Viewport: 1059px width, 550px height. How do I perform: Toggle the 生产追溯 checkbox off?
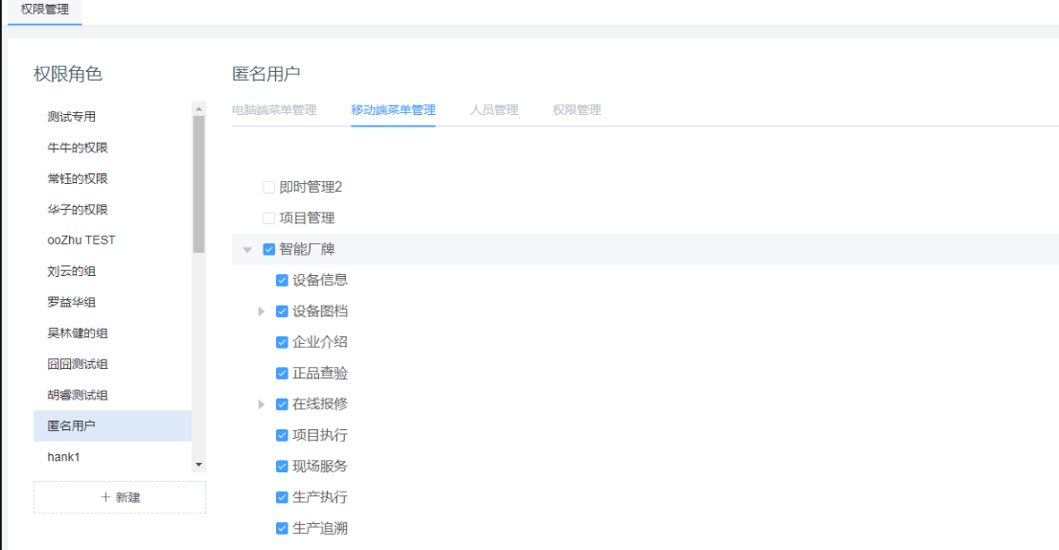tap(282, 528)
